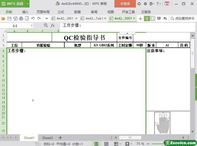197x146 pixels.
Task: Add a new document tab
Action: pyautogui.click(x=140, y=19)
